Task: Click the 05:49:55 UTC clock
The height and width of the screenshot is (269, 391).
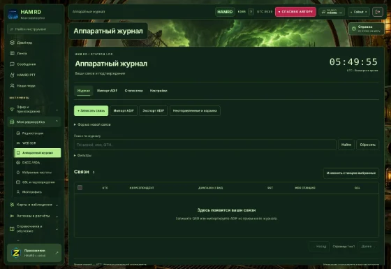Action: pyautogui.click(x=353, y=62)
